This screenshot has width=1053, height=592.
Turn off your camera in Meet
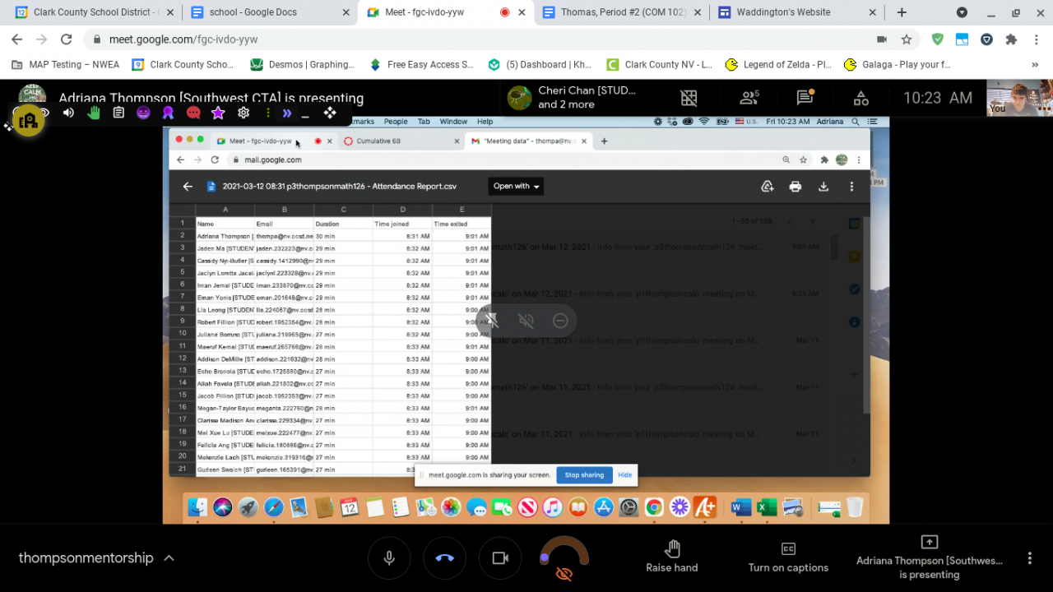500,558
